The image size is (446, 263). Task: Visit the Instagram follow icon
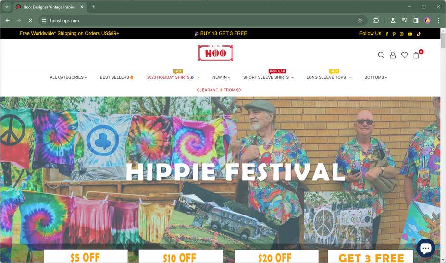pos(402,34)
